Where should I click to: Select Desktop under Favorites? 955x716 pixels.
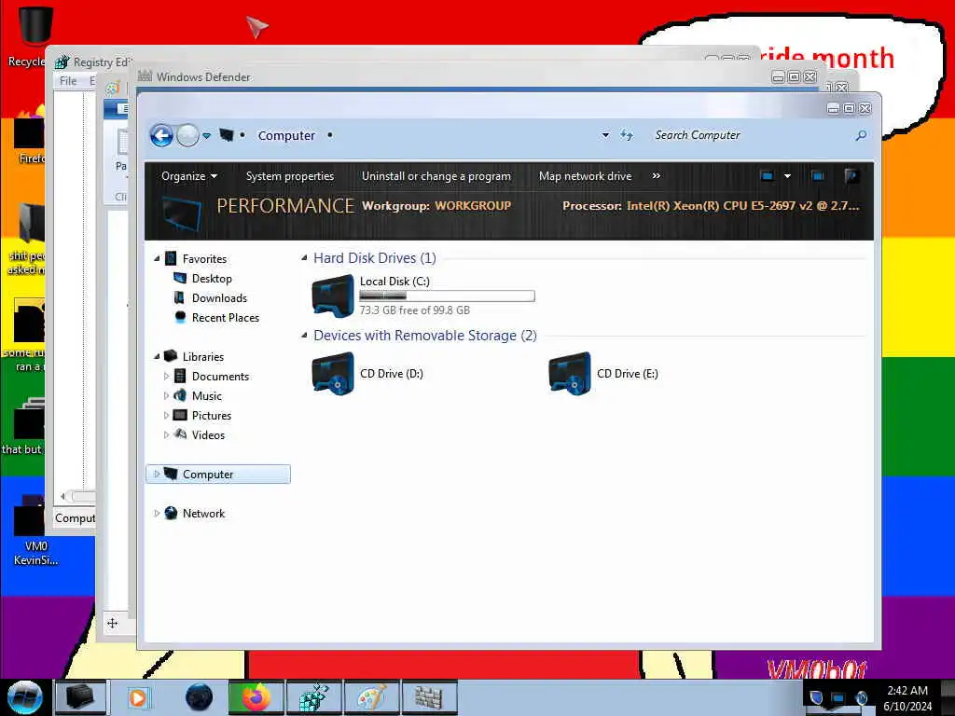212,278
